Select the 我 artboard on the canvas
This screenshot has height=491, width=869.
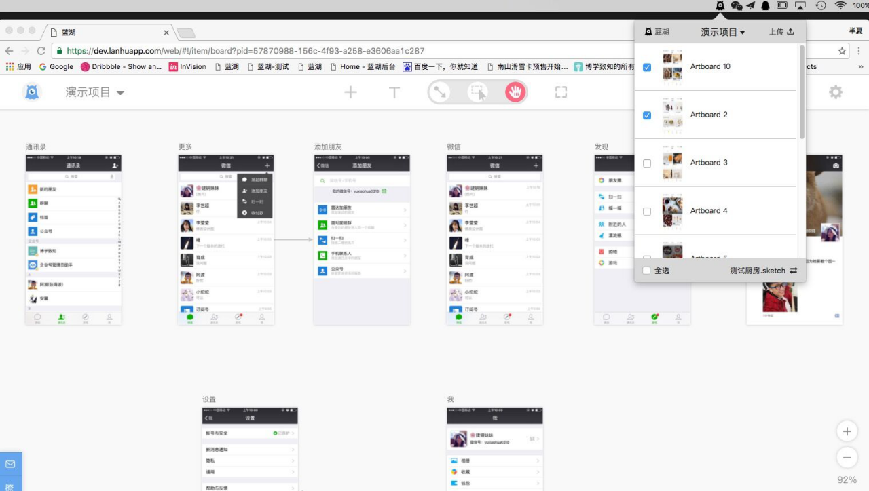pyautogui.click(x=495, y=449)
